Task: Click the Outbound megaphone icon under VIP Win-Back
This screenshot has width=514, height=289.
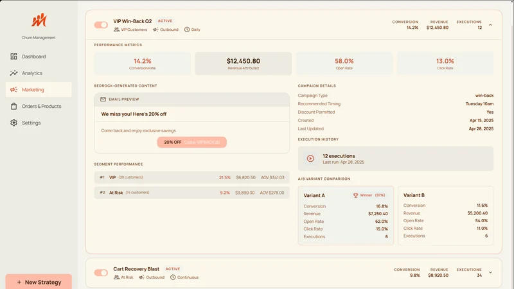Action: point(155,30)
